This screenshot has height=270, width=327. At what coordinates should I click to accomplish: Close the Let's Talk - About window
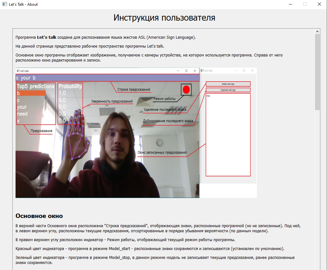(319, 4)
